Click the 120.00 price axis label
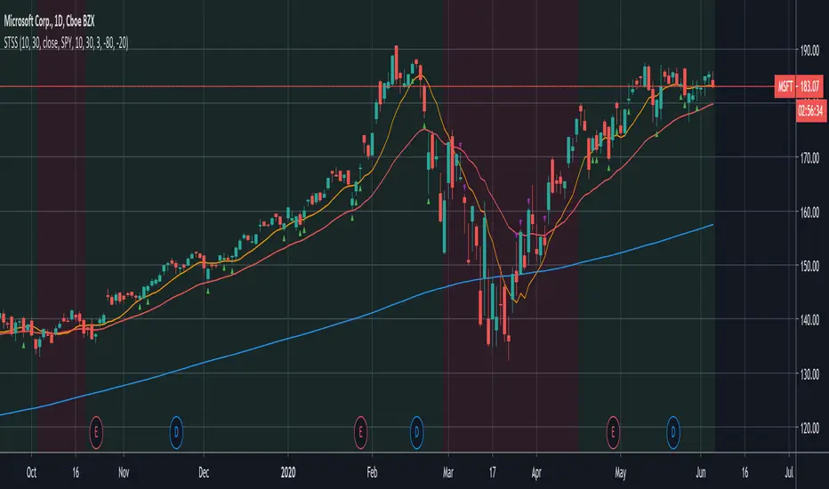 (809, 428)
